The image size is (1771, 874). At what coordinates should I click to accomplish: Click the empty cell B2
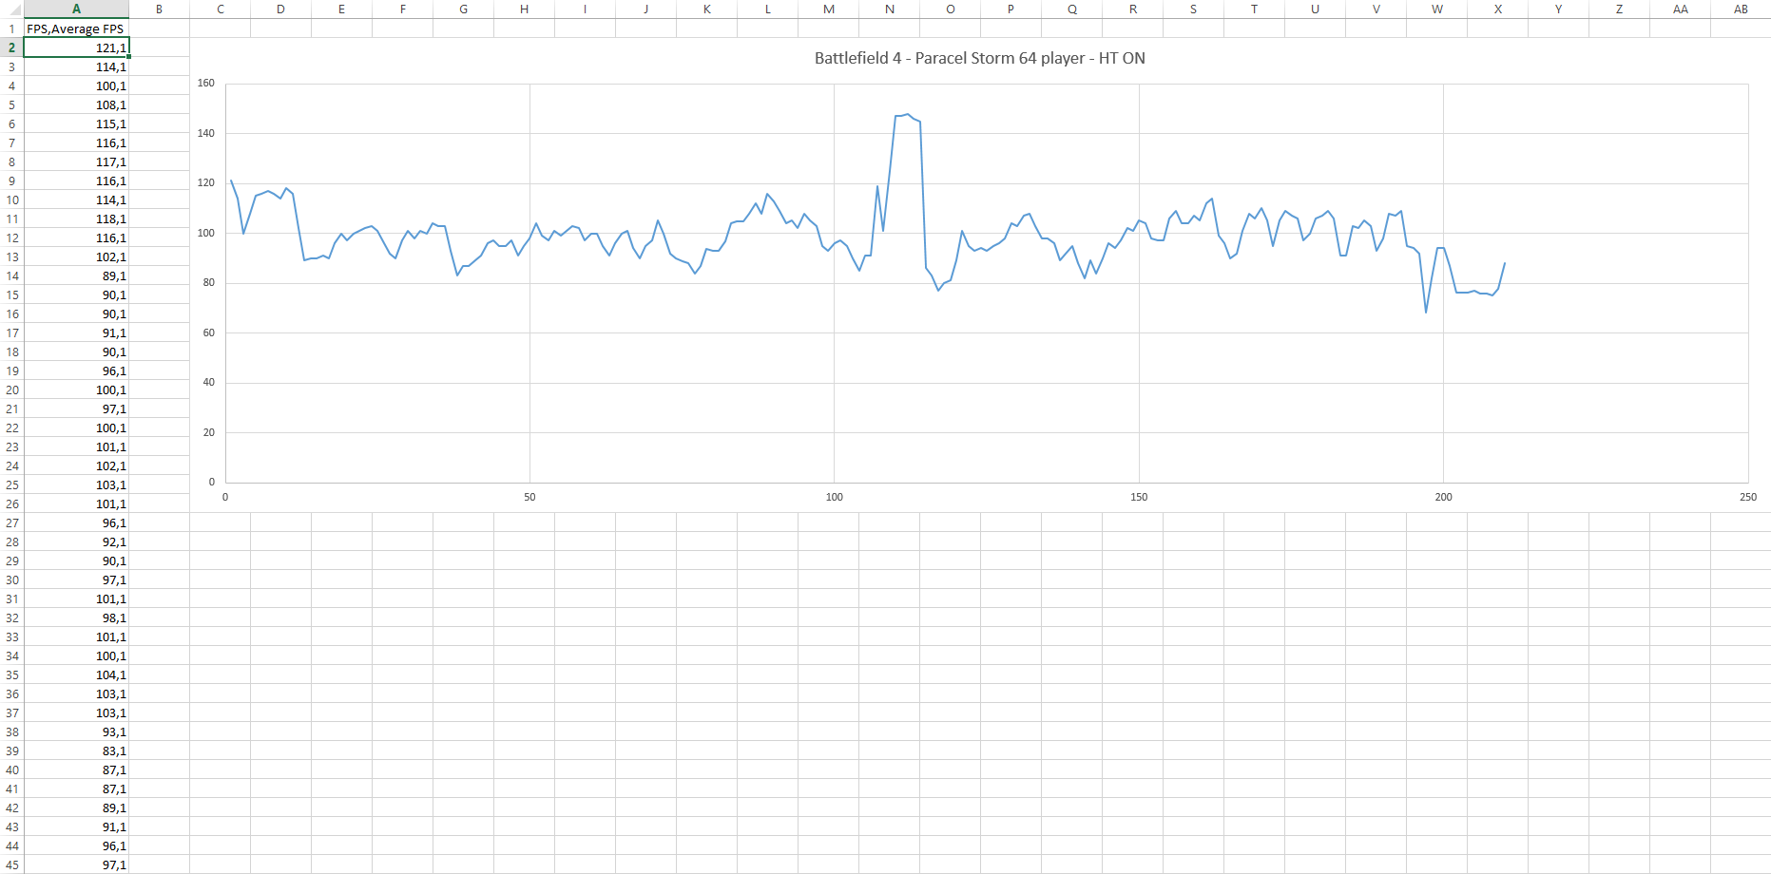coord(159,47)
